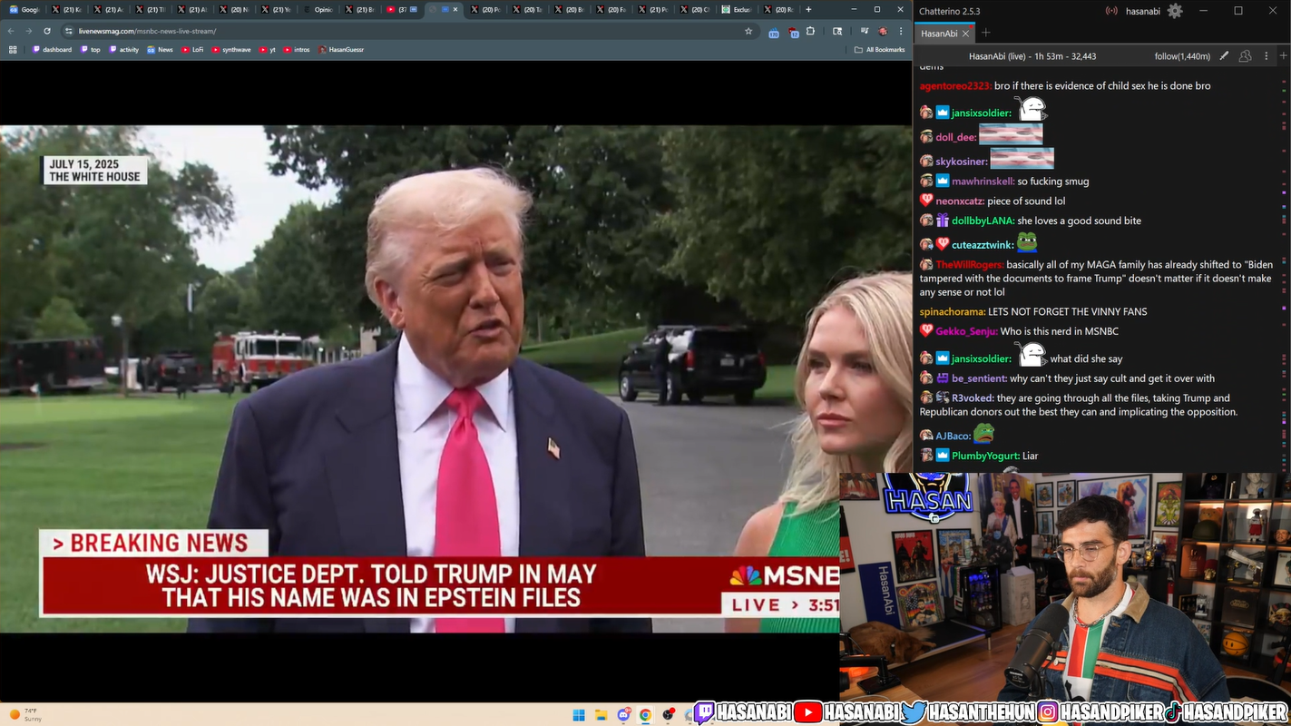This screenshot has height=726, width=1291.
Task: Open username dollbbyLANA in chat
Action: click(983, 221)
